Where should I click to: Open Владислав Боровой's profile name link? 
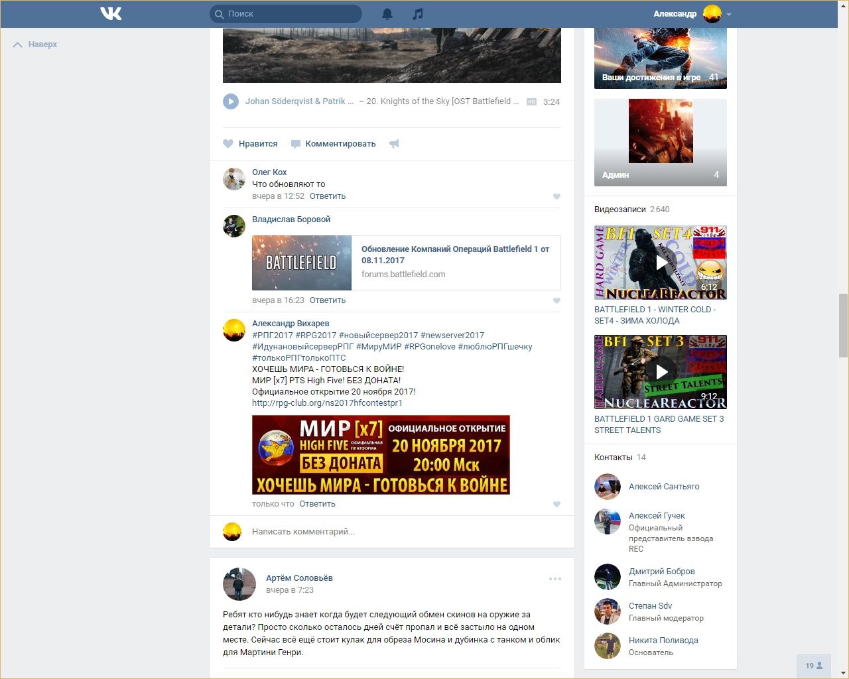pos(291,219)
